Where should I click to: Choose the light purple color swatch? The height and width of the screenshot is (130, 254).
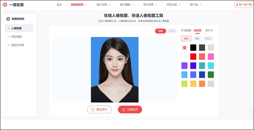click(184, 66)
